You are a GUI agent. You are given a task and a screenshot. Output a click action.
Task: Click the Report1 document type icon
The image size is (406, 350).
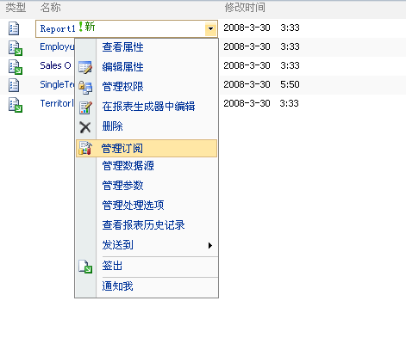[x=14, y=28]
